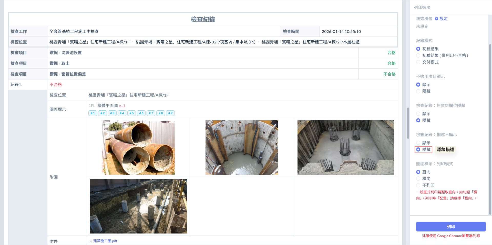The height and width of the screenshot is (245, 492).
Task: Select 橫向 print orientation
Action: point(418,179)
